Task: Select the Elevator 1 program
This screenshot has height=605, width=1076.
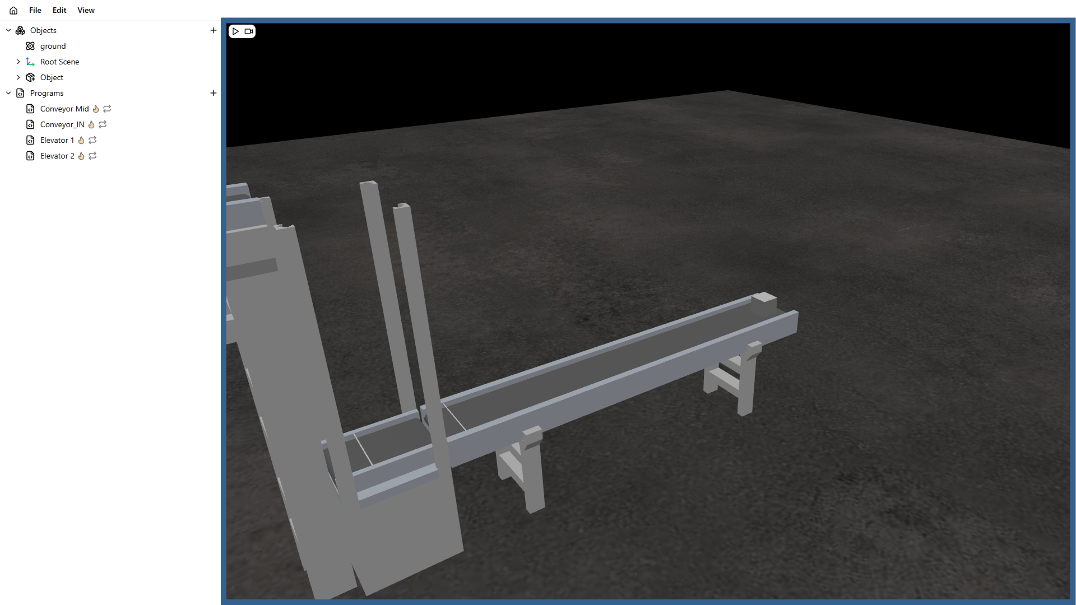Action: click(x=57, y=140)
